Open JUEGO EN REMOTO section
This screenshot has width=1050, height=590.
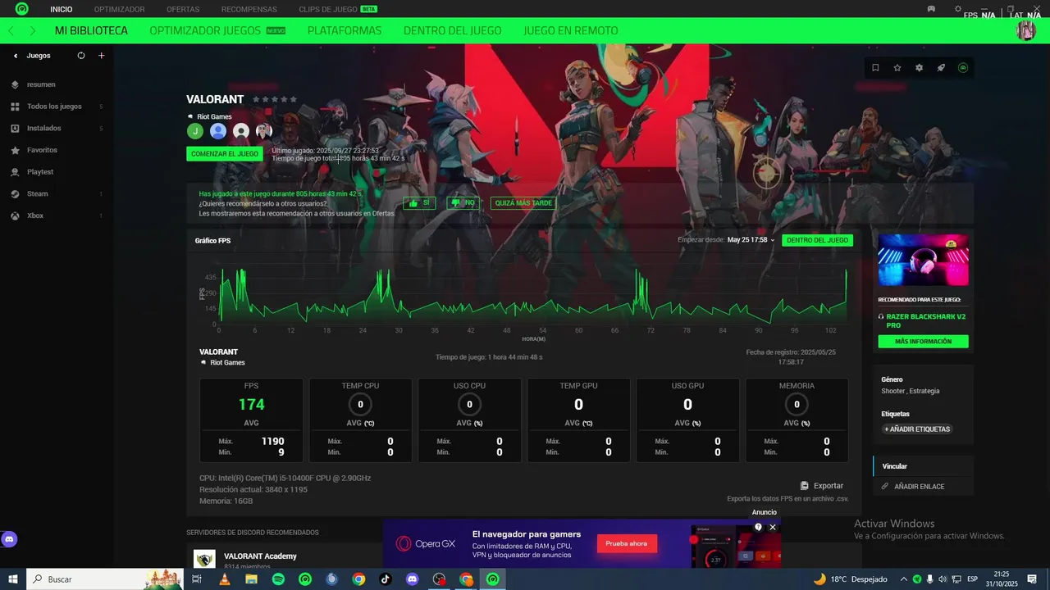click(x=571, y=30)
